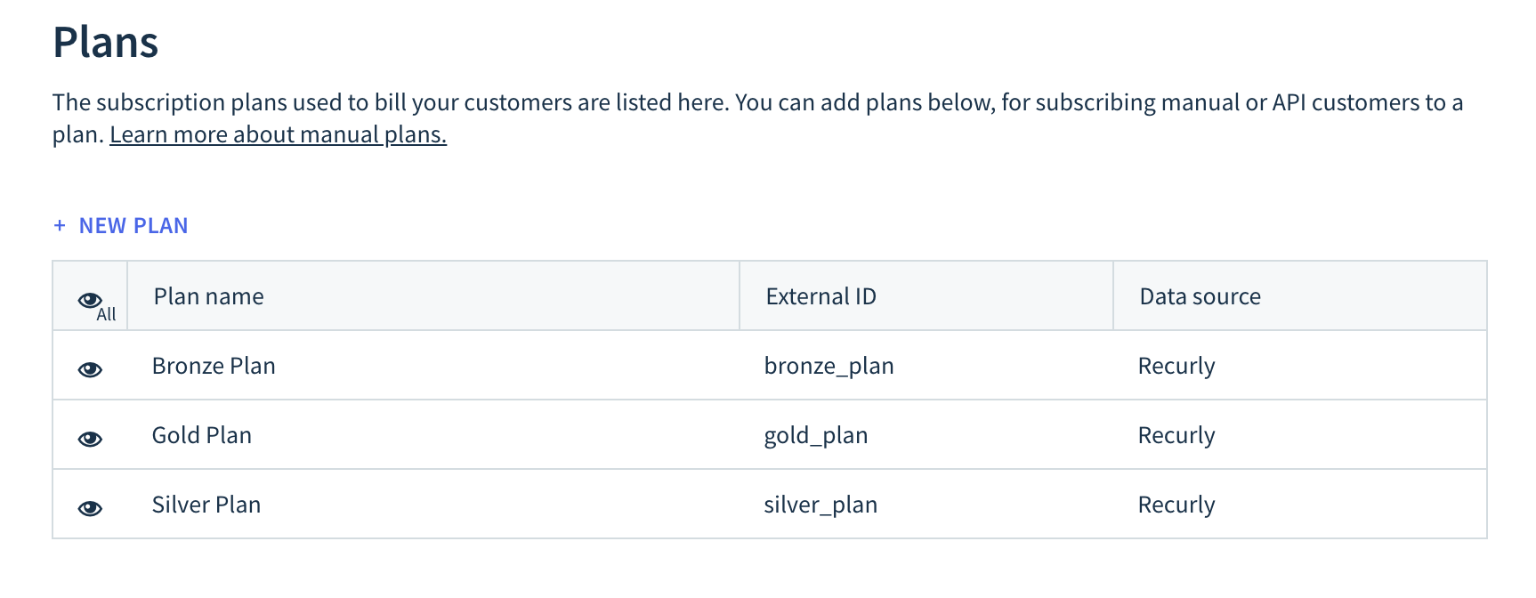Click Recurly data source for Gold Plan

coord(1176,435)
